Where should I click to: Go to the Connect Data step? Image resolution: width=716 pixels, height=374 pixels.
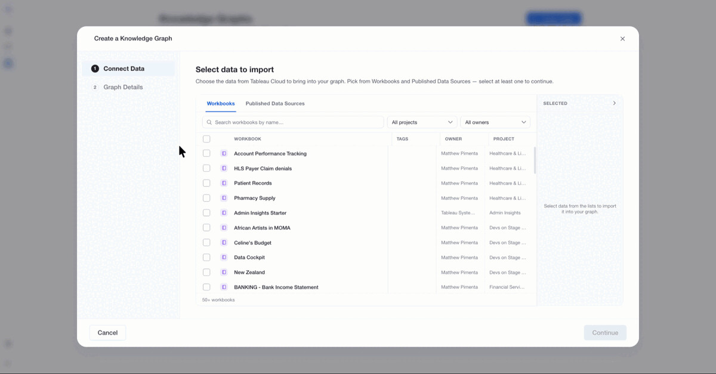[x=128, y=69]
